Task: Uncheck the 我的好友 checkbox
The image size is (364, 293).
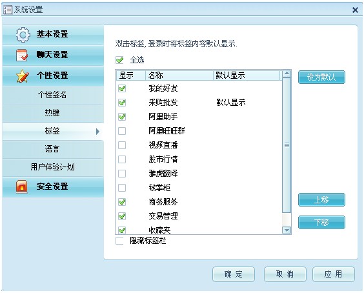Action: pos(122,88)
